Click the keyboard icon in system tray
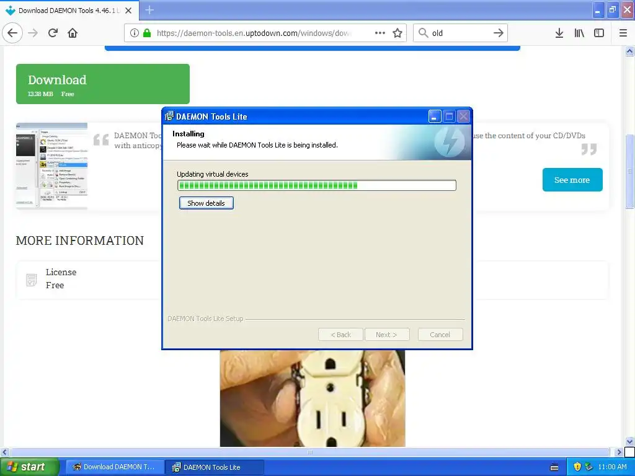 pyautogui.click(x=554, y=467)
